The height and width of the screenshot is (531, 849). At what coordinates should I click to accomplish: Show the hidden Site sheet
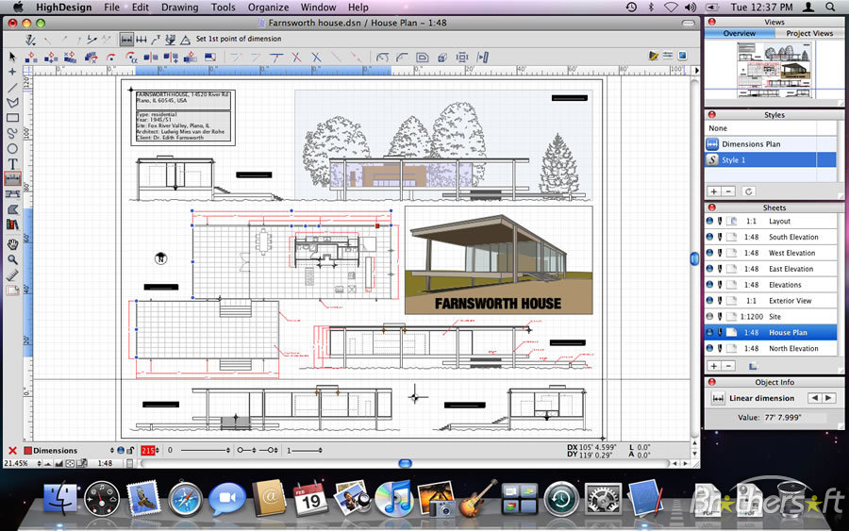(x=709, y=316)
